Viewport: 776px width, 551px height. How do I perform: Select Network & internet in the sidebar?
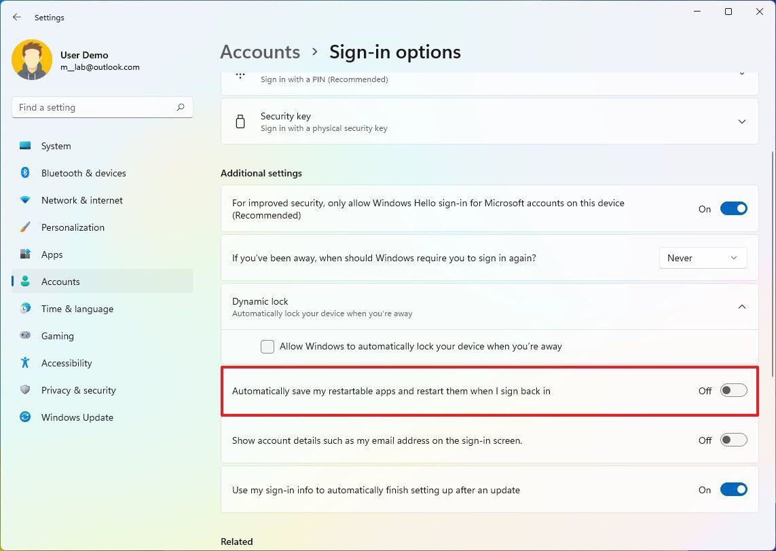[x=81, y=200]
